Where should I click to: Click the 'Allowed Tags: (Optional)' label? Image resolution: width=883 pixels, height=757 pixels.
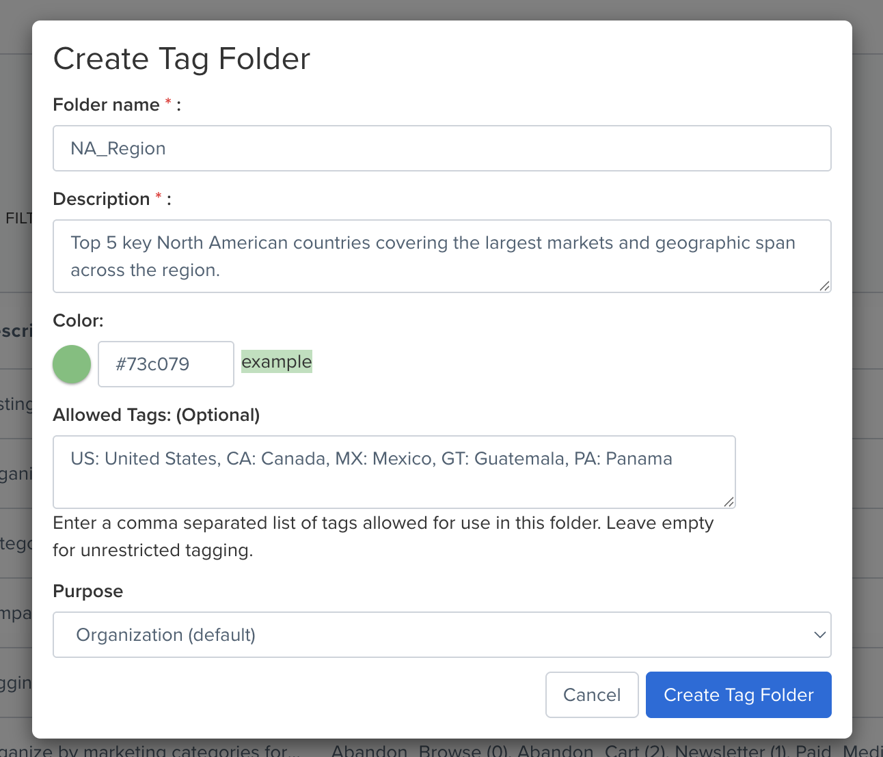click(x=156, y=415)
